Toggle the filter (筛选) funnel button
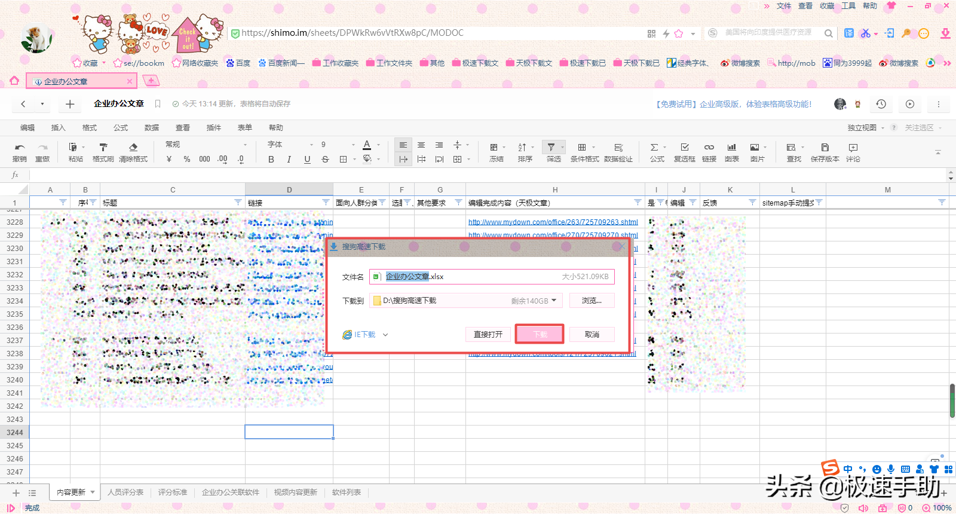Viewport: 956px width, 514px height. [x=551, y=147]
